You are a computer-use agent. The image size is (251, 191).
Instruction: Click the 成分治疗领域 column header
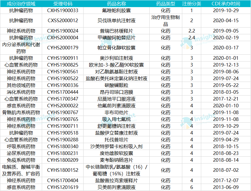21,4
